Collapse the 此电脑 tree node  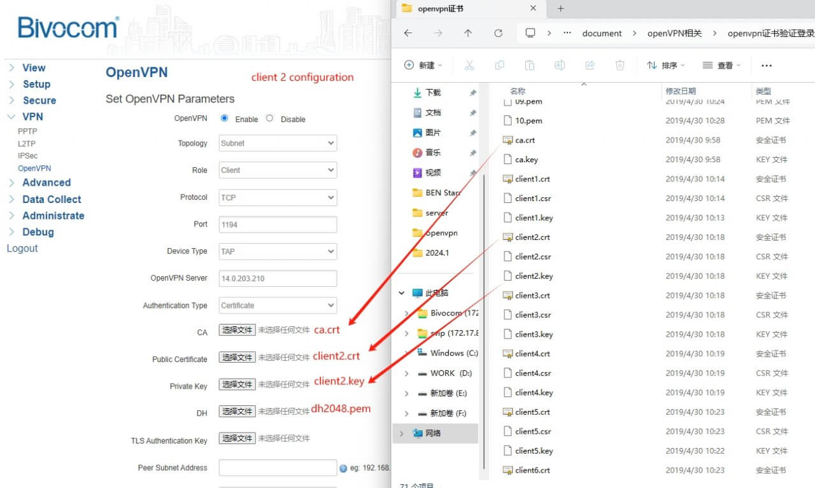point(402,293)
